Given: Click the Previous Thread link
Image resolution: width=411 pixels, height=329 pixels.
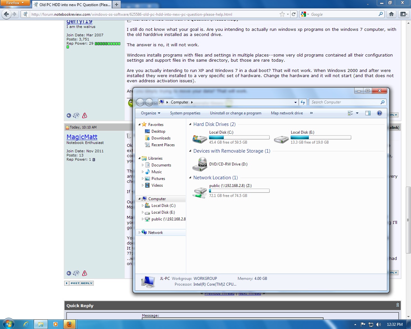Looking at the screenshot, I should [219, 293].
